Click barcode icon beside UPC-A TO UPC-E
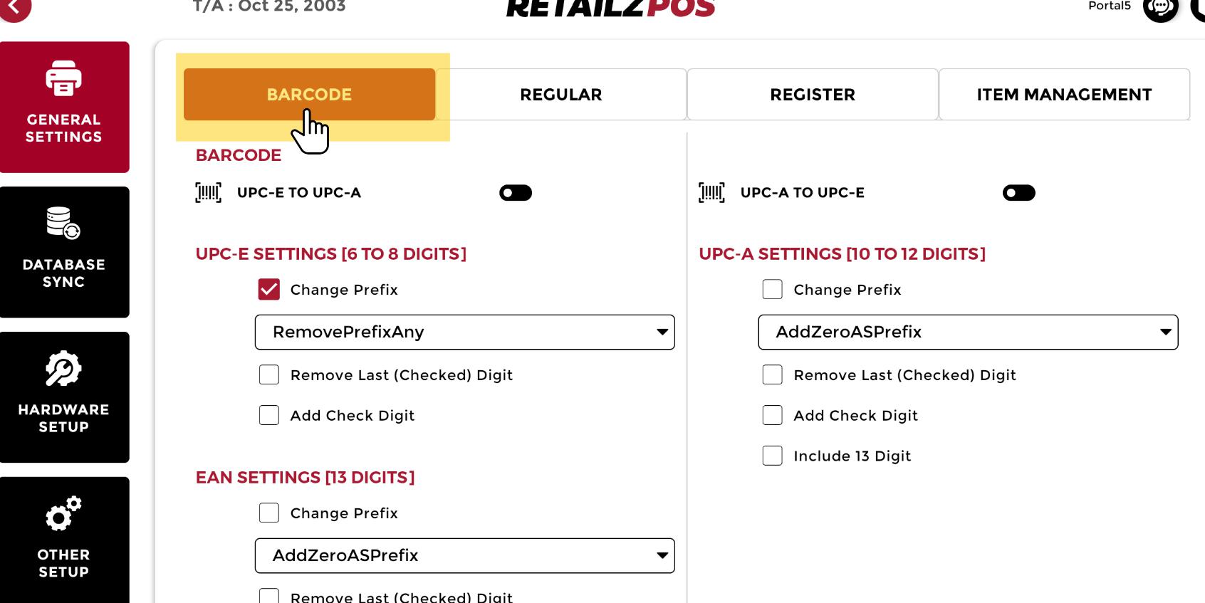 tap(711, 193)
